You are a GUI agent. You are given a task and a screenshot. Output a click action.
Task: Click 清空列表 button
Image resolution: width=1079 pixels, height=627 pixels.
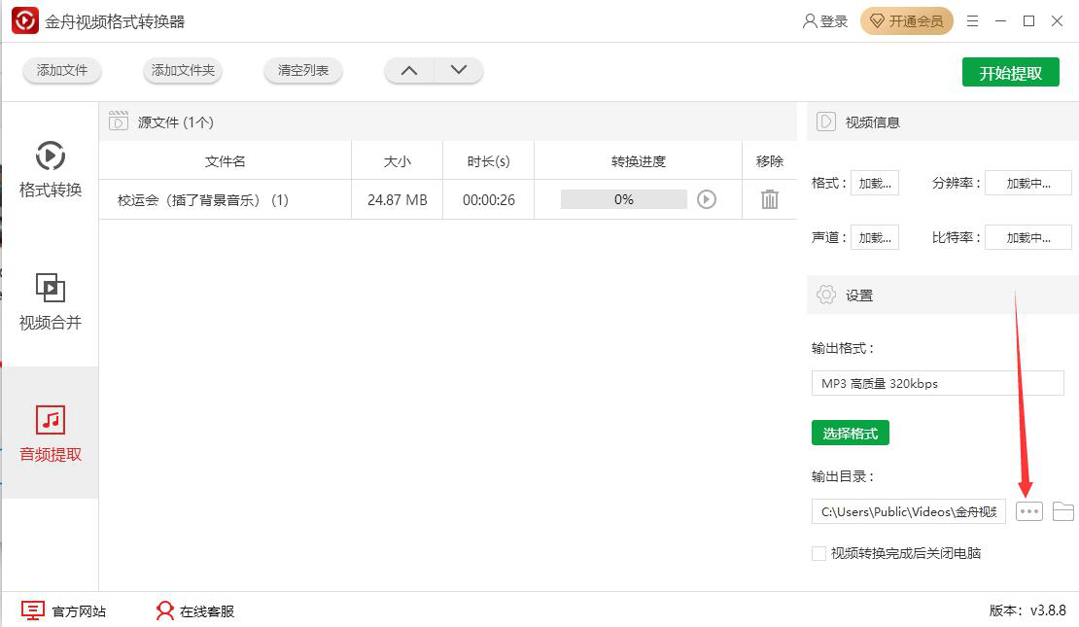tap(302, 70)
